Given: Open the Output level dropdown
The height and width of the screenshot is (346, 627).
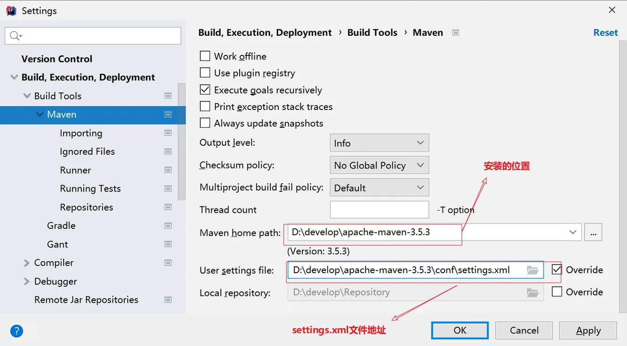Looking at the screenshot, I should [379, 143].
